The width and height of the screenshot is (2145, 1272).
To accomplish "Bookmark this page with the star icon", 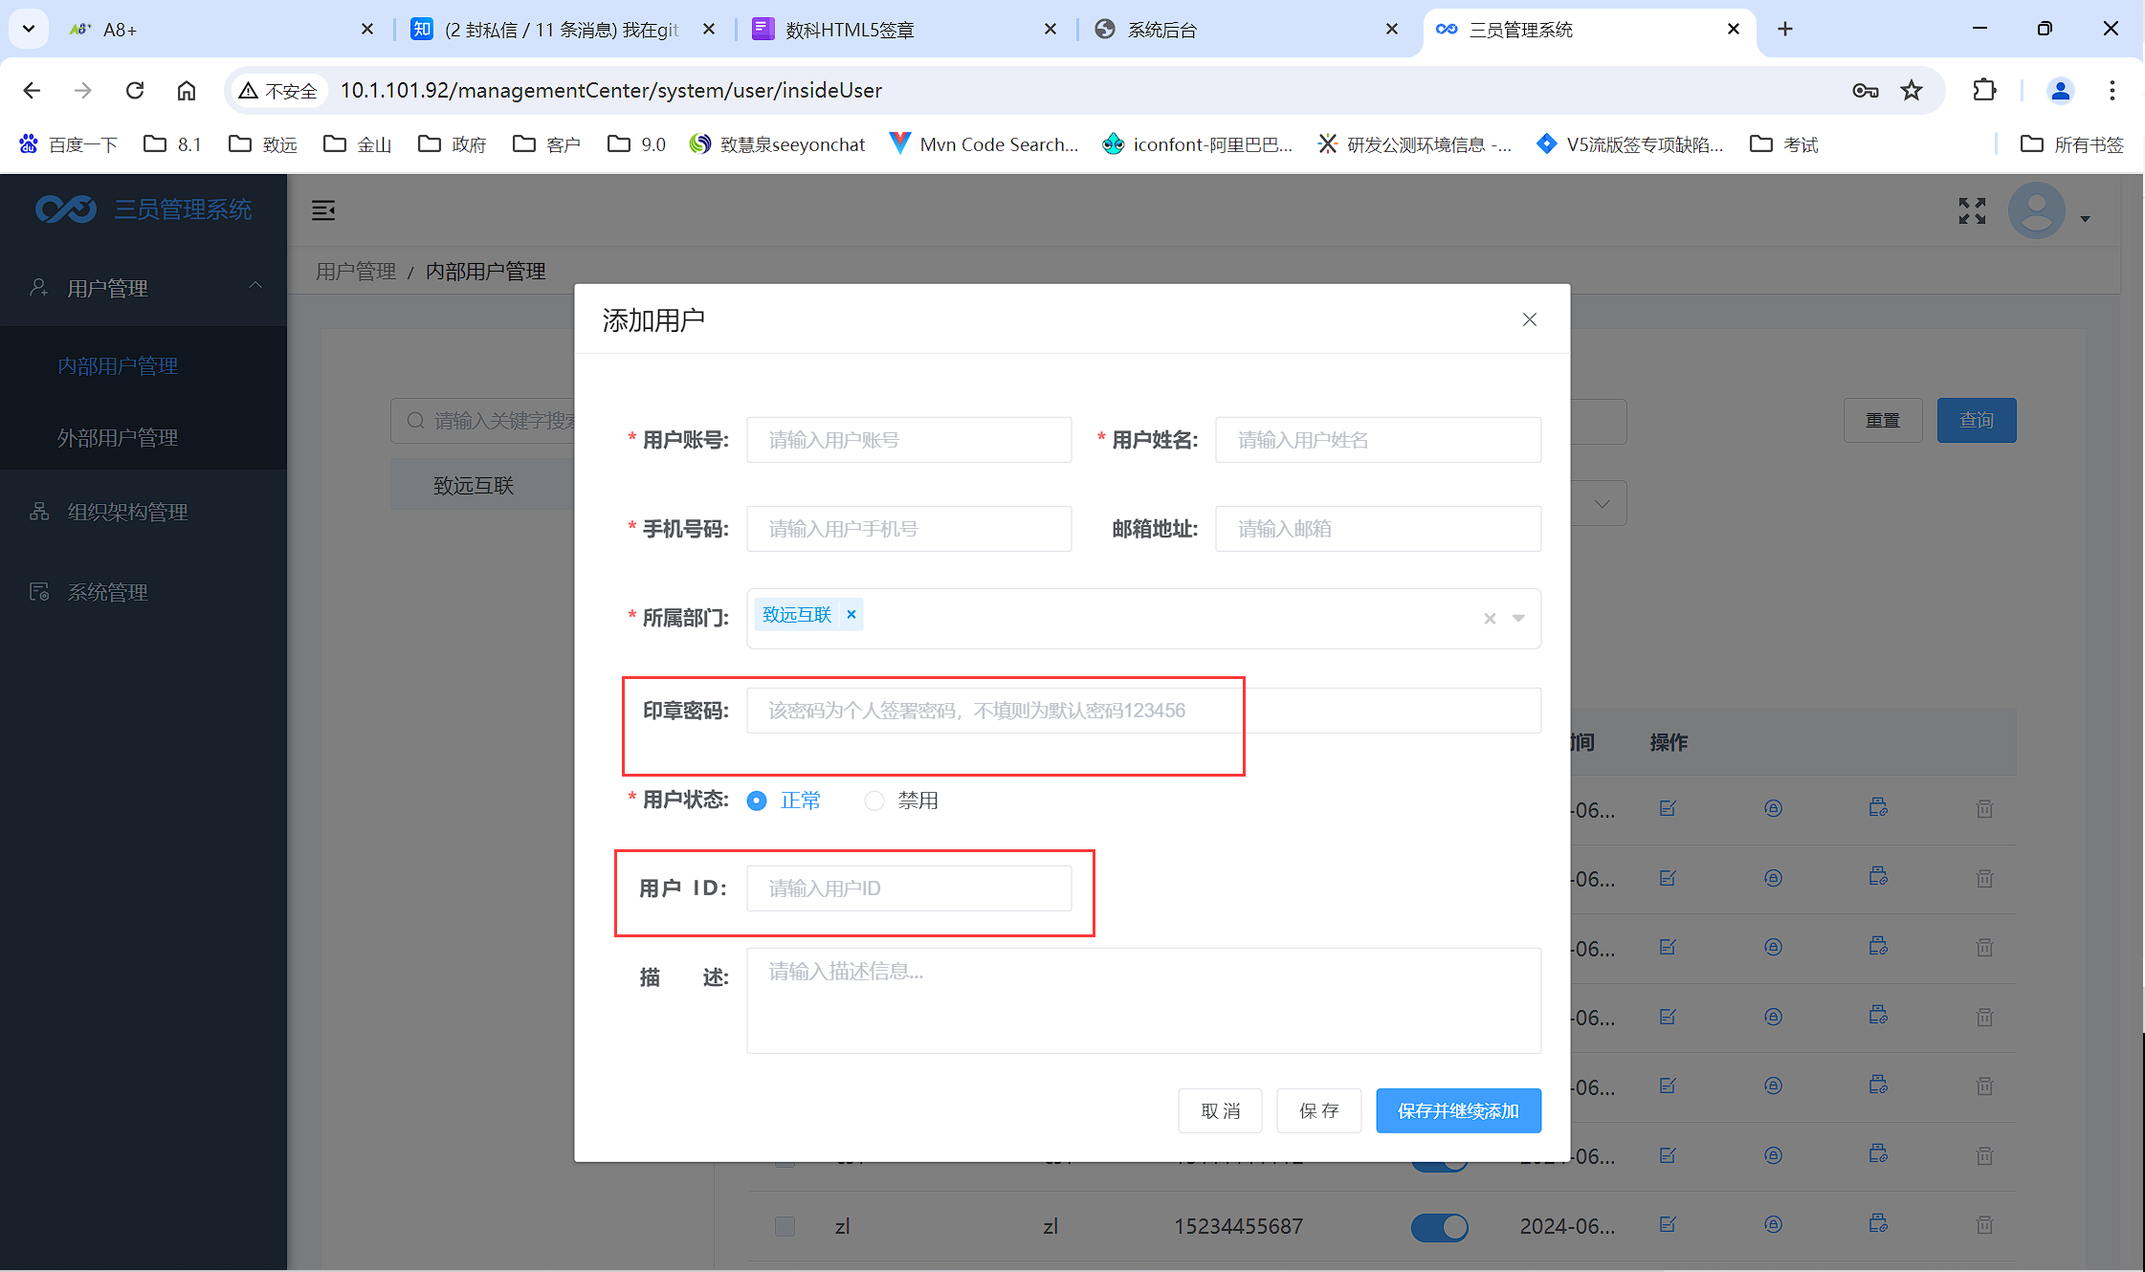I will (x=1912, y=91).
